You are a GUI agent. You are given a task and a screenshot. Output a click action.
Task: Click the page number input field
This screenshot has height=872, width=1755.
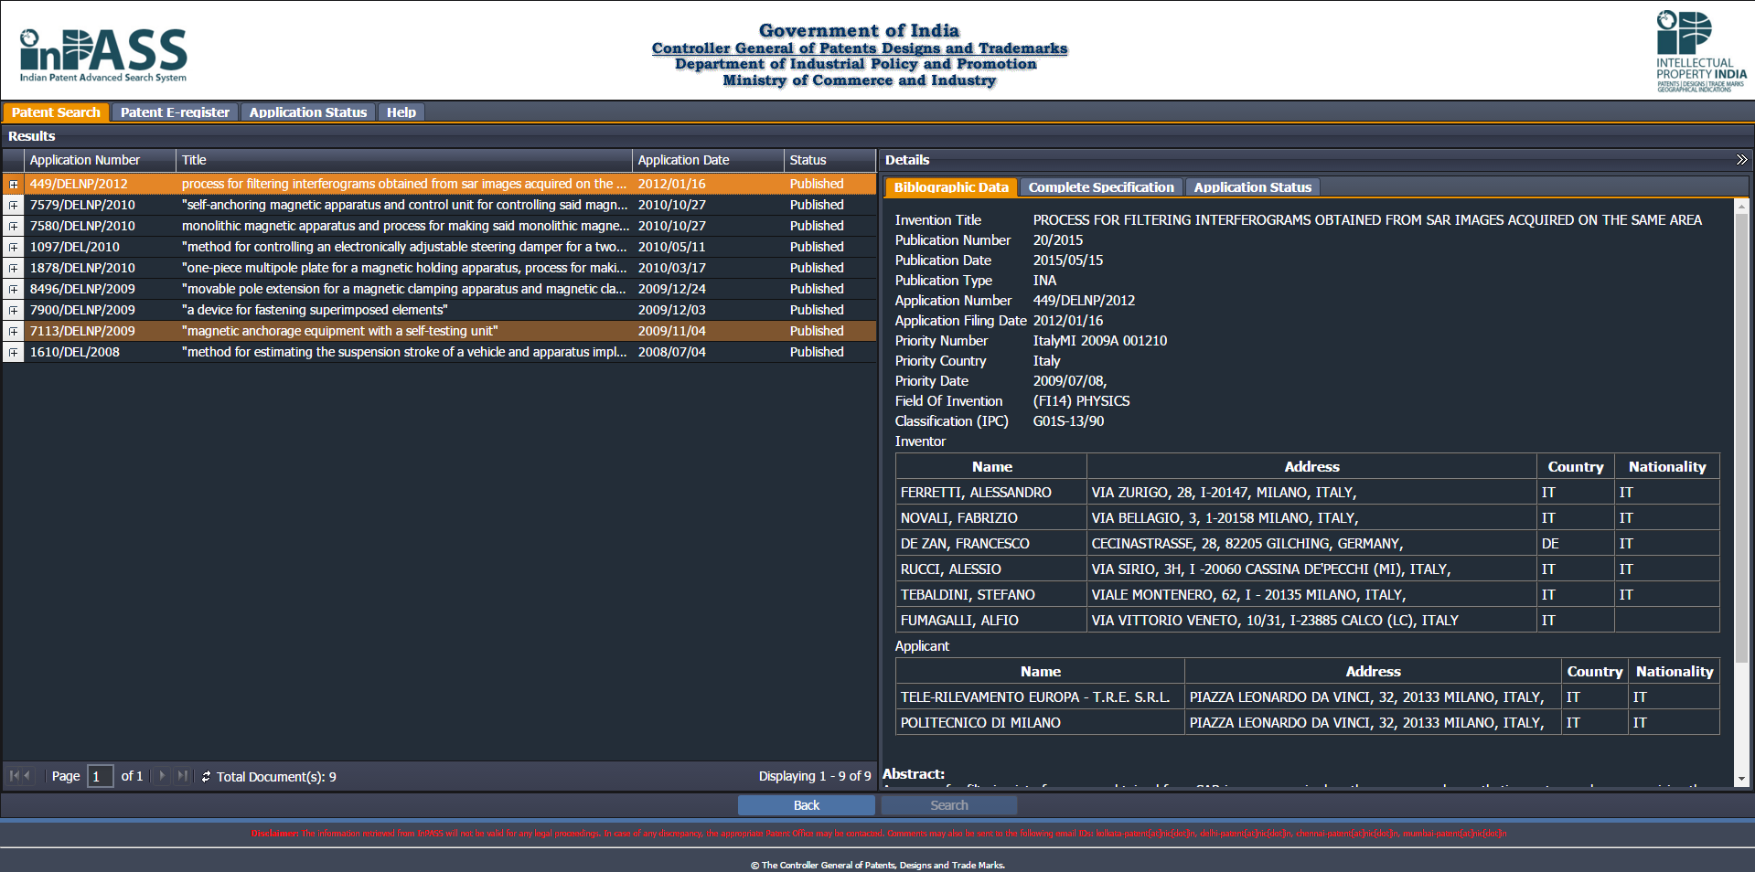pyautogui.click(x=100, y=776)
